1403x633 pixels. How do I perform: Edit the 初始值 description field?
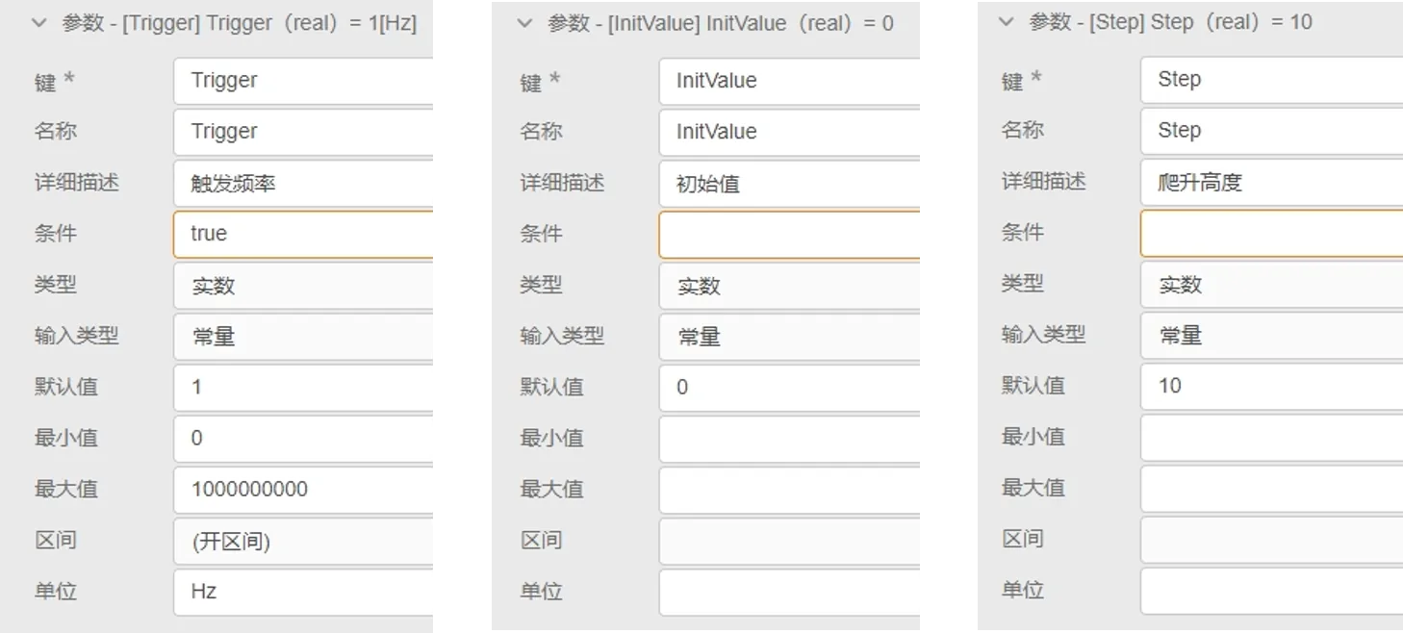[790, 183]
